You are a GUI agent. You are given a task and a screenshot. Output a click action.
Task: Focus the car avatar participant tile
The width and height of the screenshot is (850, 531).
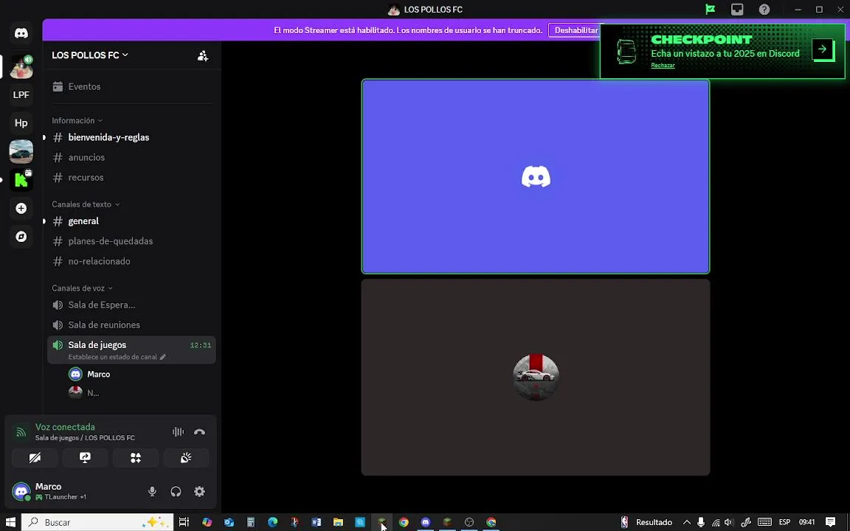coord(536,377)
